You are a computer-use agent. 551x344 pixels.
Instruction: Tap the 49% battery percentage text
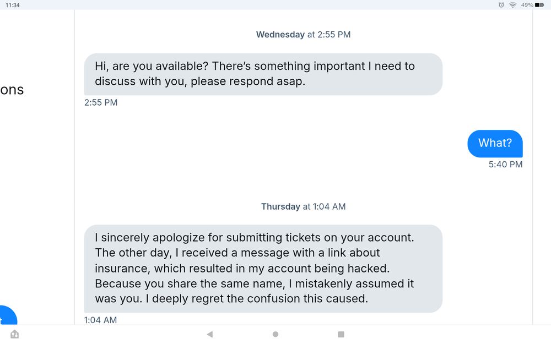click(527, 5)
